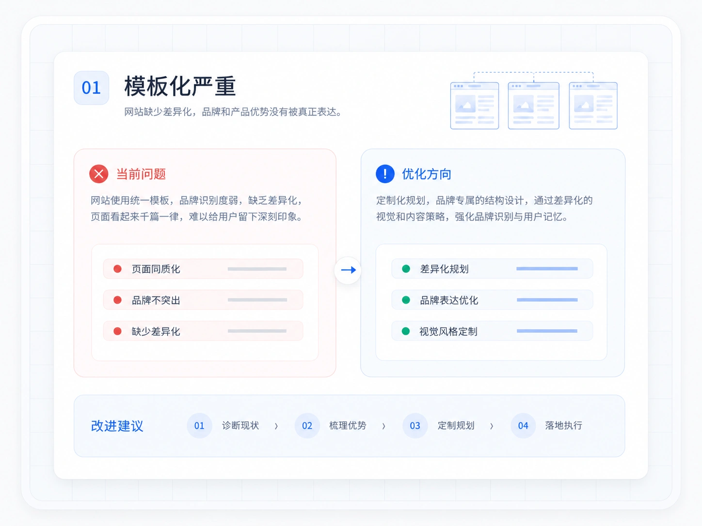Screen dimensions: 702x526
Task: Open the 梳理优势 step label
Action: click(x=348, y=426)
